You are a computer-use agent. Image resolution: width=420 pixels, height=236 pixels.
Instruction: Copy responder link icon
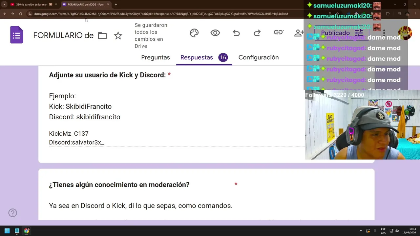point(278,32)
